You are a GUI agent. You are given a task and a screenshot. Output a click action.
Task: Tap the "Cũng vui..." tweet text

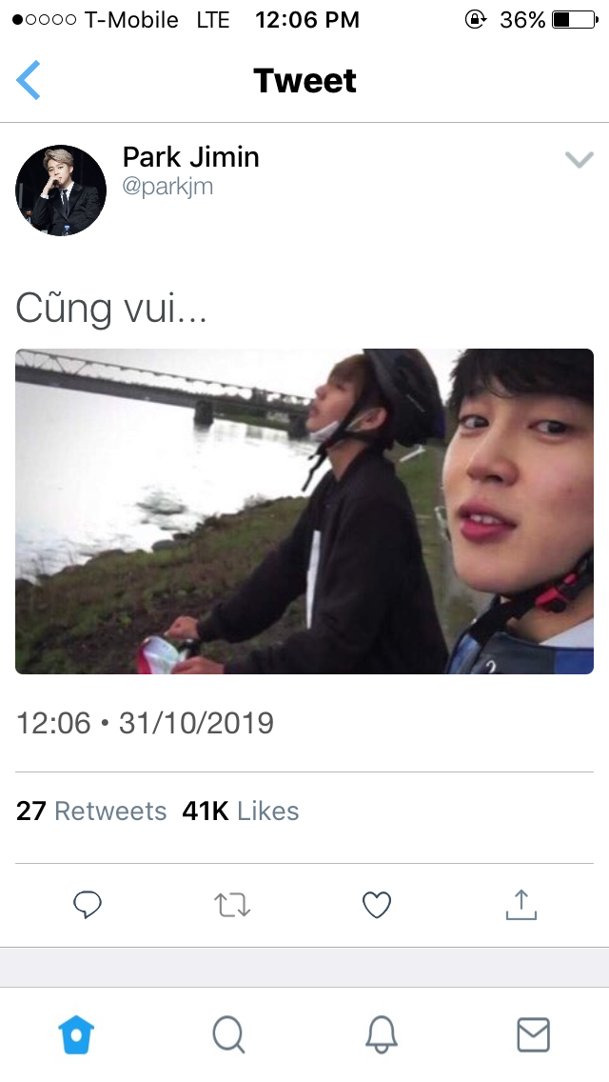click(x=111, y=308)
